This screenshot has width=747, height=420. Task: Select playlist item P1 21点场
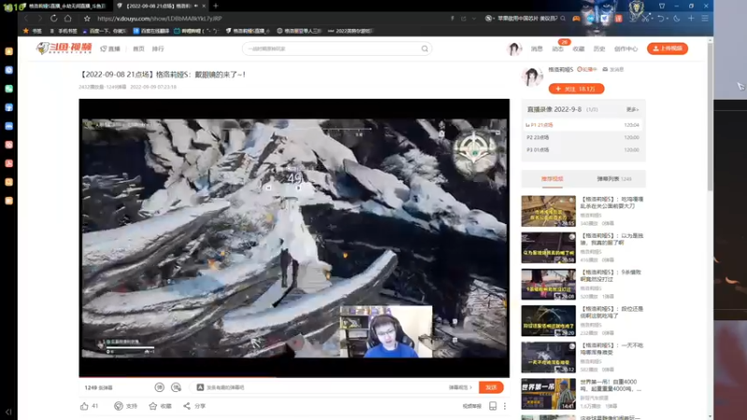tap(583, 125)
